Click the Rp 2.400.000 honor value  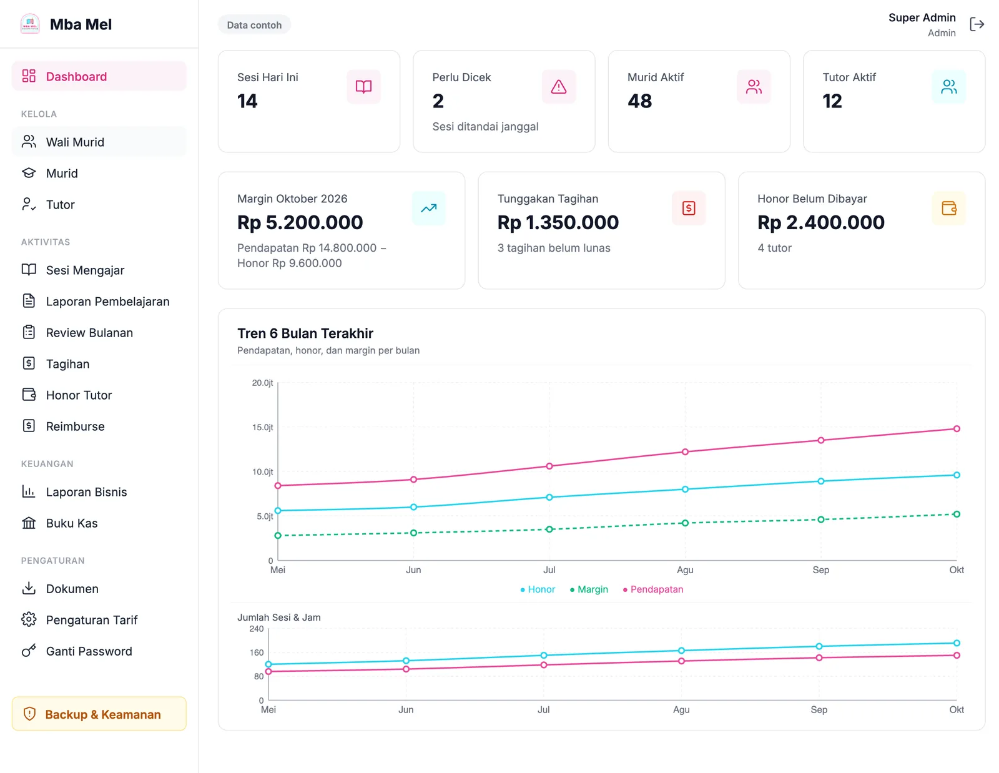(x=821, y=222)
